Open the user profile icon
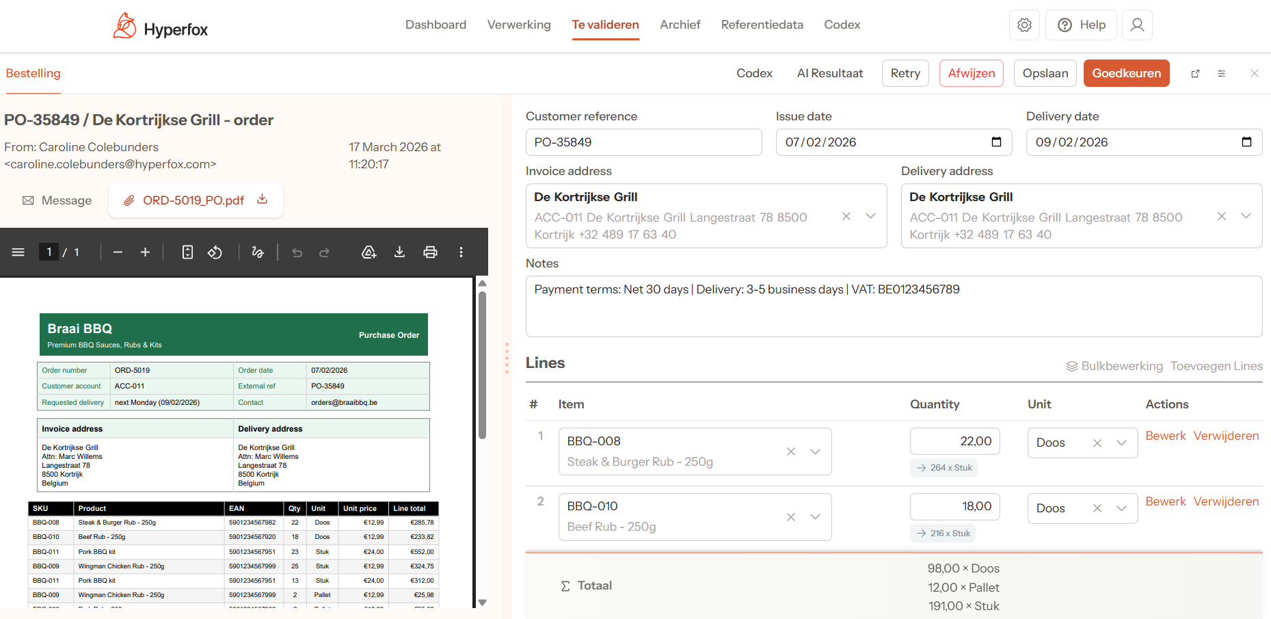This screenshot has width=1271, height=619. coord(1137,25)
